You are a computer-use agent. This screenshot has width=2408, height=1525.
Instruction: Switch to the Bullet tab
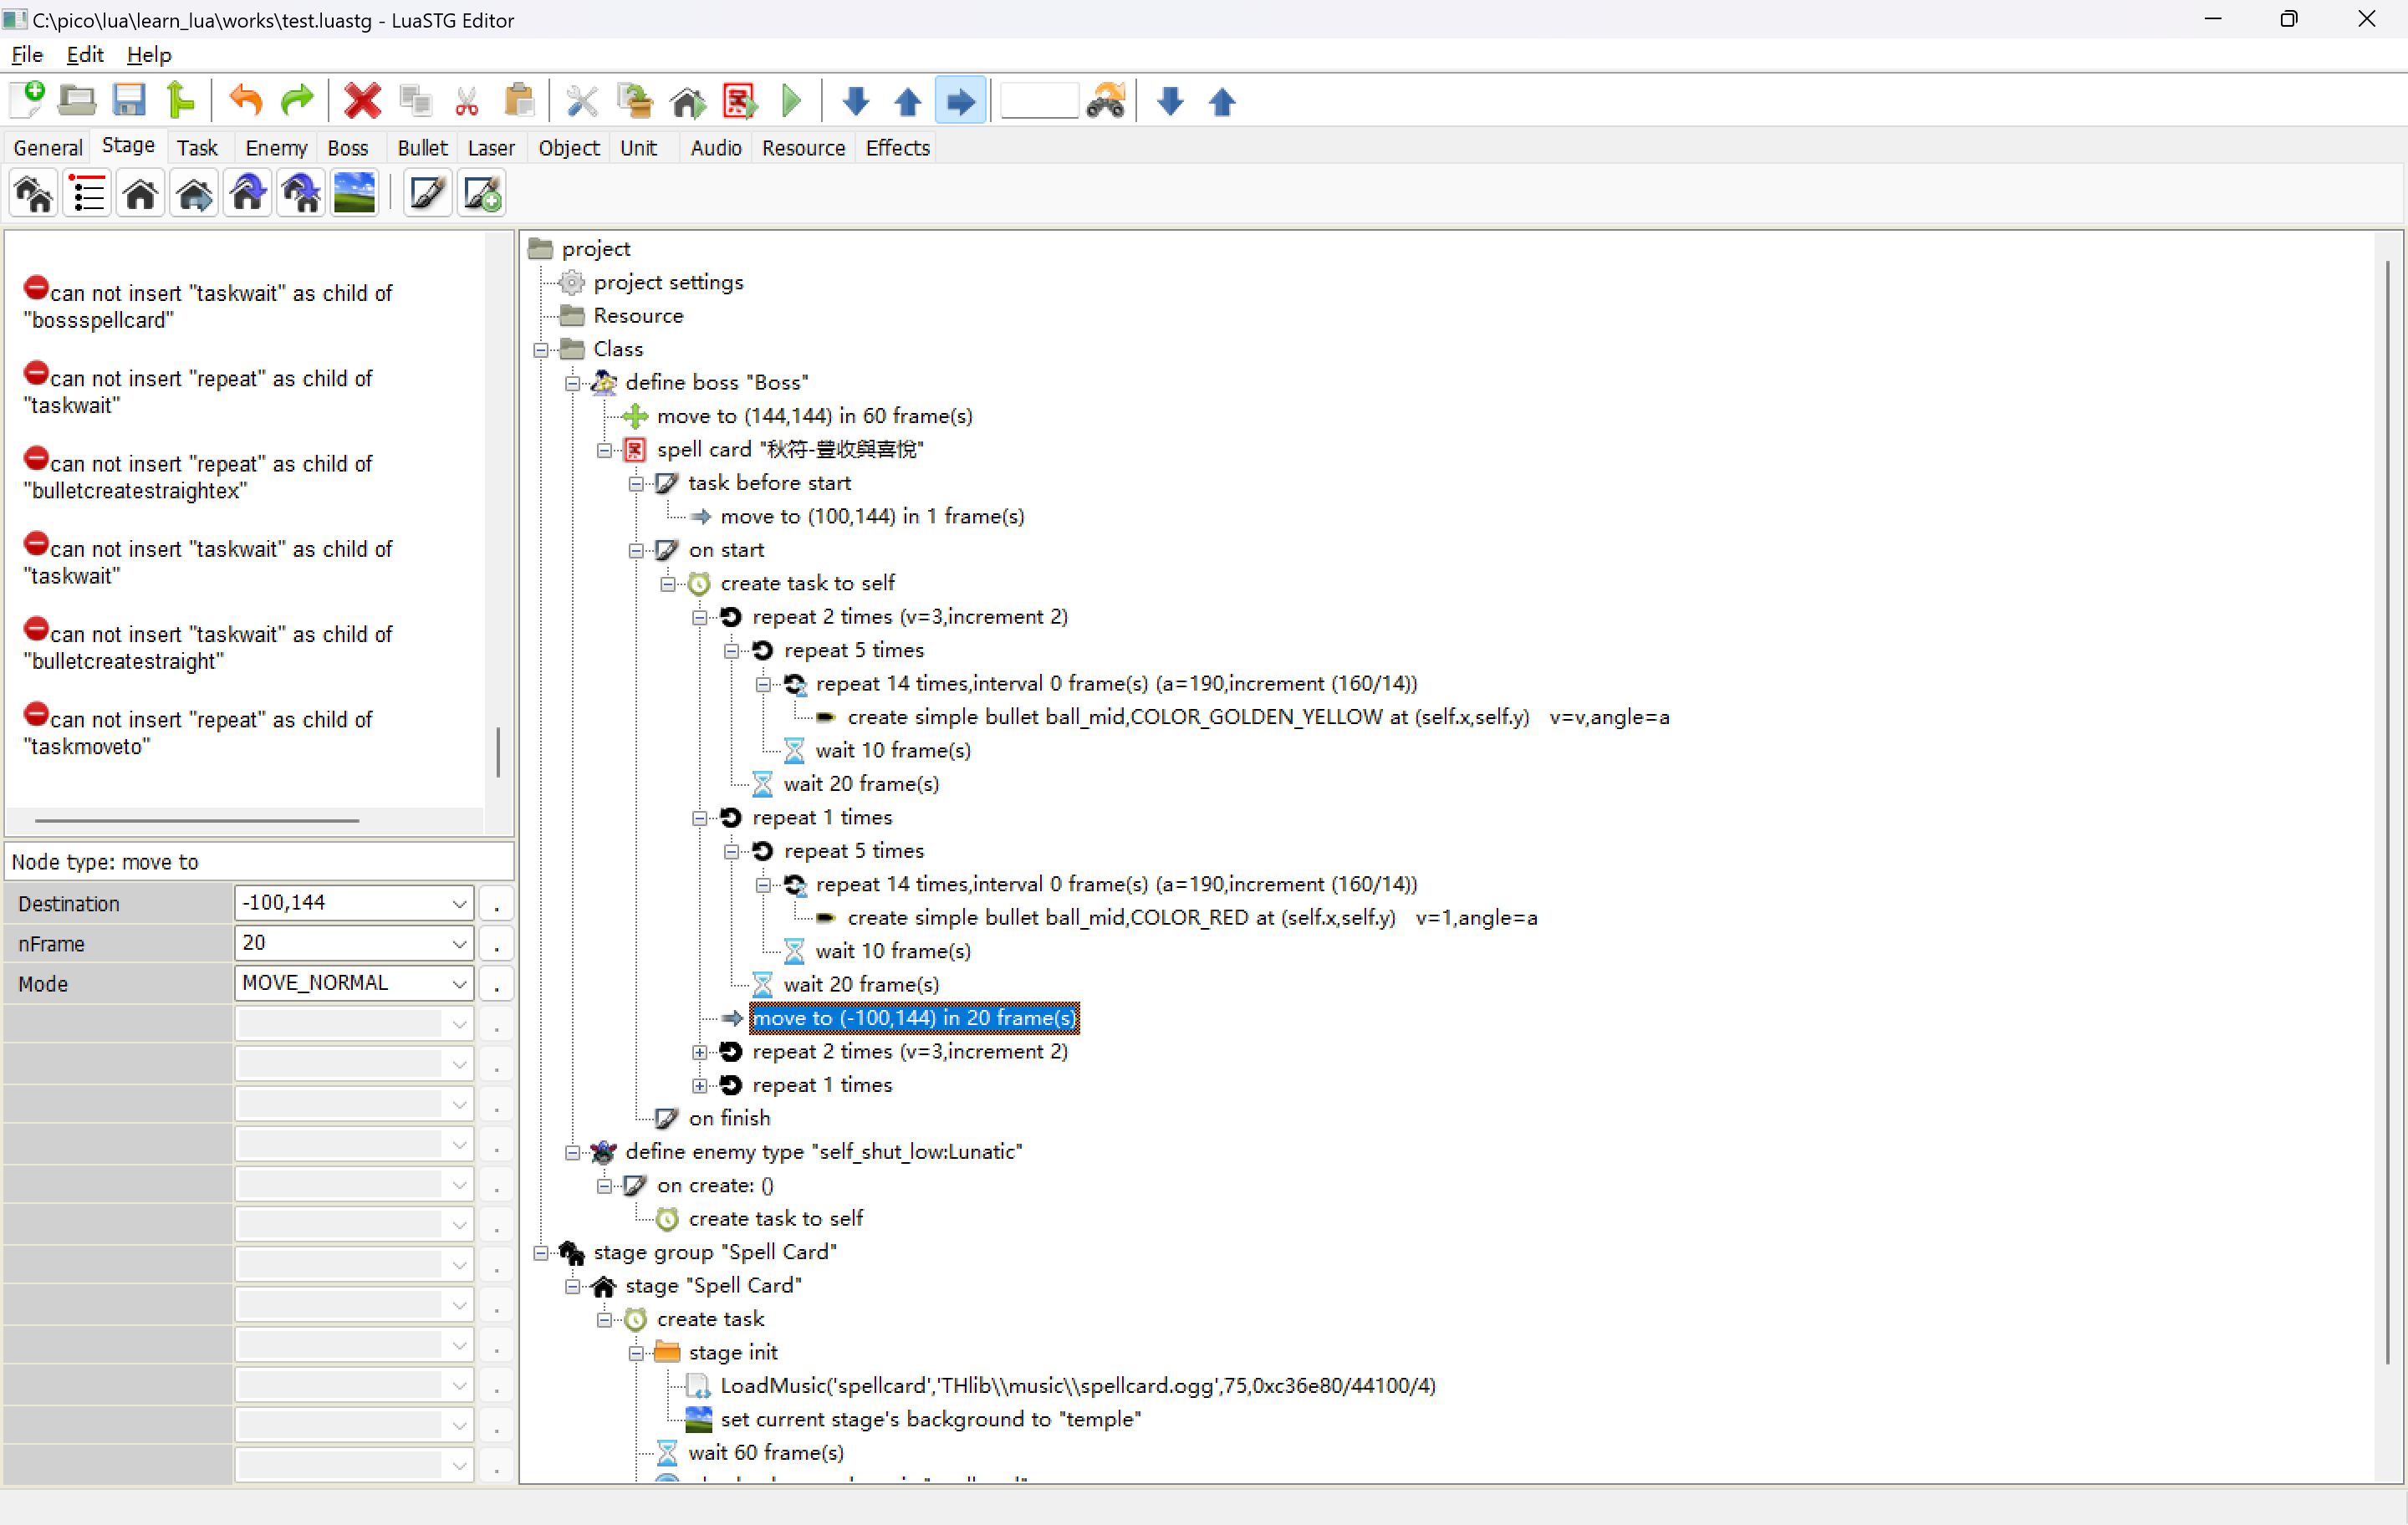[422, 148]
